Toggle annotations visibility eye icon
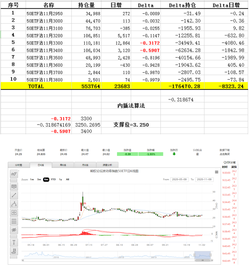249x266 pixels. [x=14, y=230]
